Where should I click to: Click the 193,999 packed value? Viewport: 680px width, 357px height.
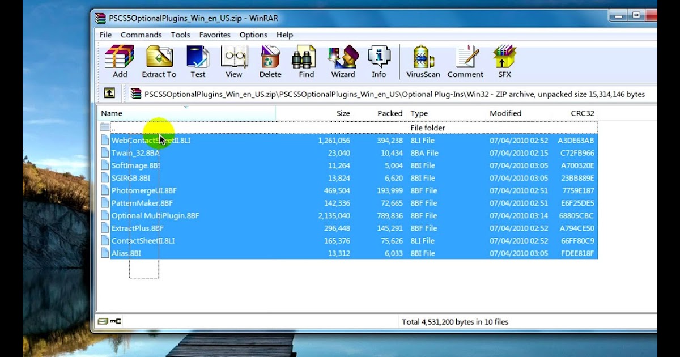point(389,190)
